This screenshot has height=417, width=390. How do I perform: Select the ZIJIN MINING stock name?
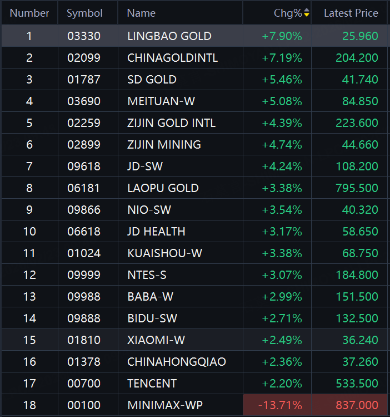coord(164,145)
